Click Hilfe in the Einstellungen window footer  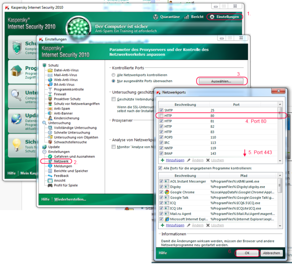pyautogui.click(x=45, y=199)
